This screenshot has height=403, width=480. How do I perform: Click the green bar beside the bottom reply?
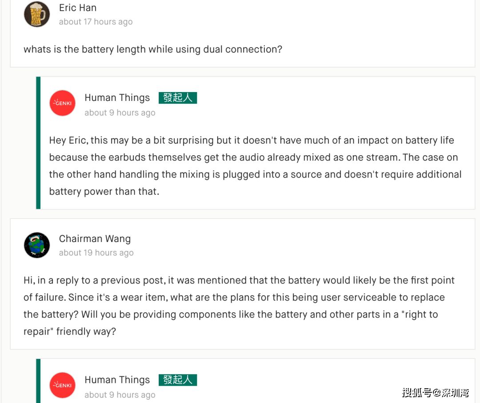38,381
